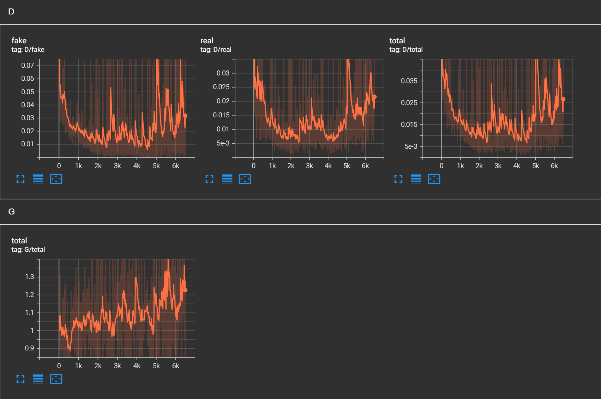Select the last data point on D/fake curve
Viewport: 601px width, 399px height.
tap(185, 116)
